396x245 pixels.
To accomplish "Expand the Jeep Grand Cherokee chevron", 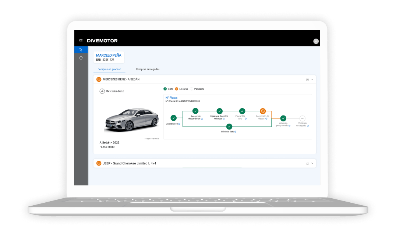I will [x=312, y=163].
